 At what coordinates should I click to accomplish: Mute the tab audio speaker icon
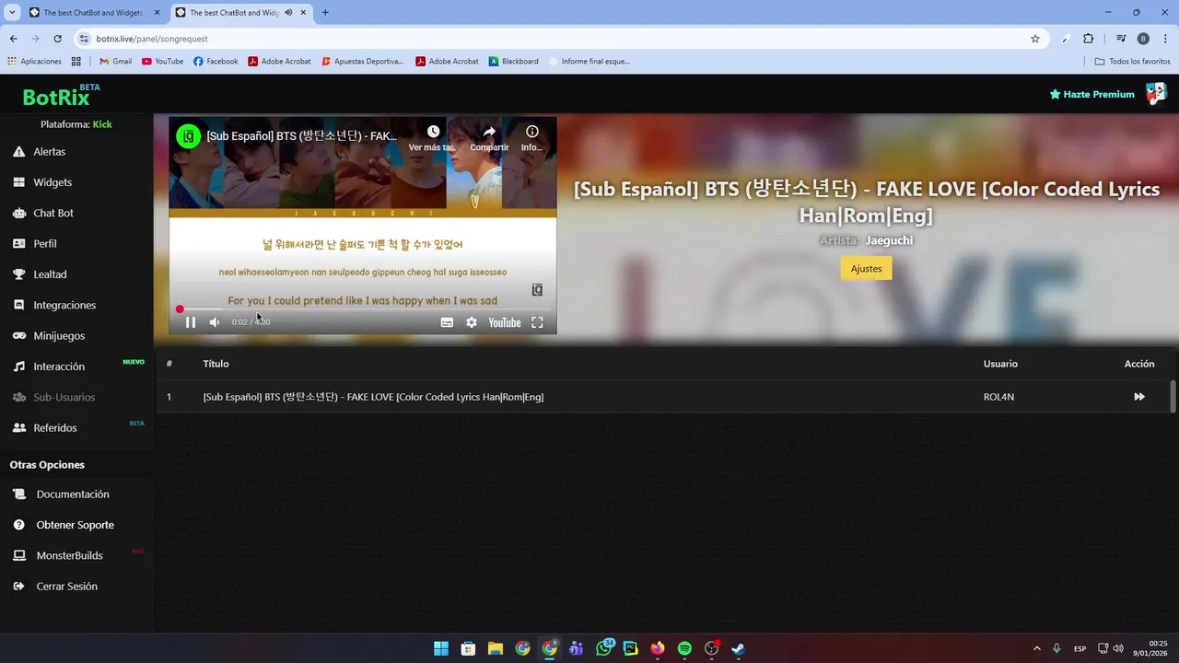[x=288, y=12]
